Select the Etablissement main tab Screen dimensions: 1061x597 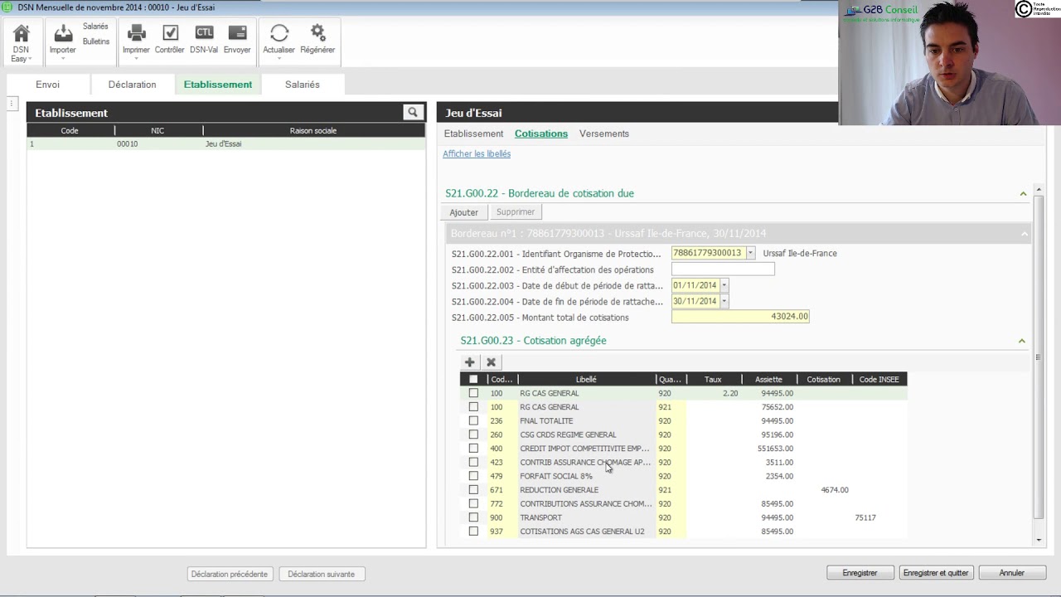(218, 85)
